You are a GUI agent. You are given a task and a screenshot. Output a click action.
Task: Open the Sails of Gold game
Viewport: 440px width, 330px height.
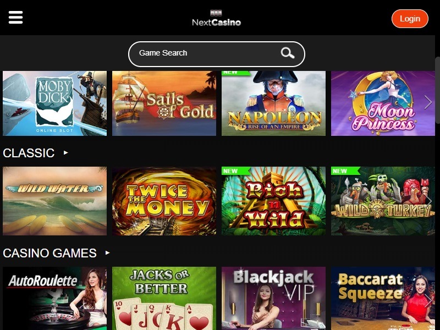coord(164,103)
